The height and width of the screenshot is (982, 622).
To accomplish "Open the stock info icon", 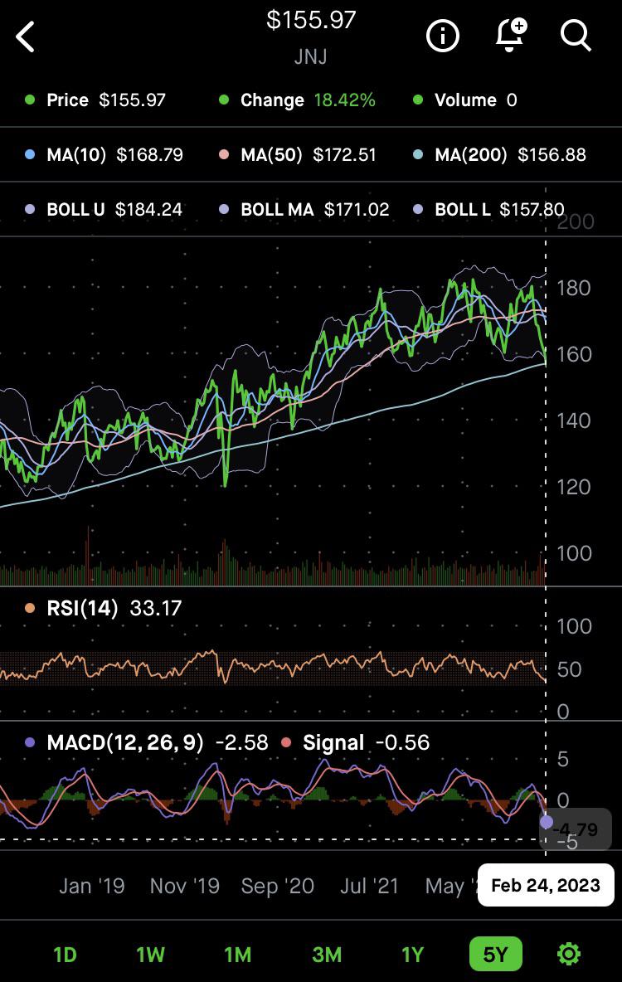I will pyautogui.click(x=443, y=36).
